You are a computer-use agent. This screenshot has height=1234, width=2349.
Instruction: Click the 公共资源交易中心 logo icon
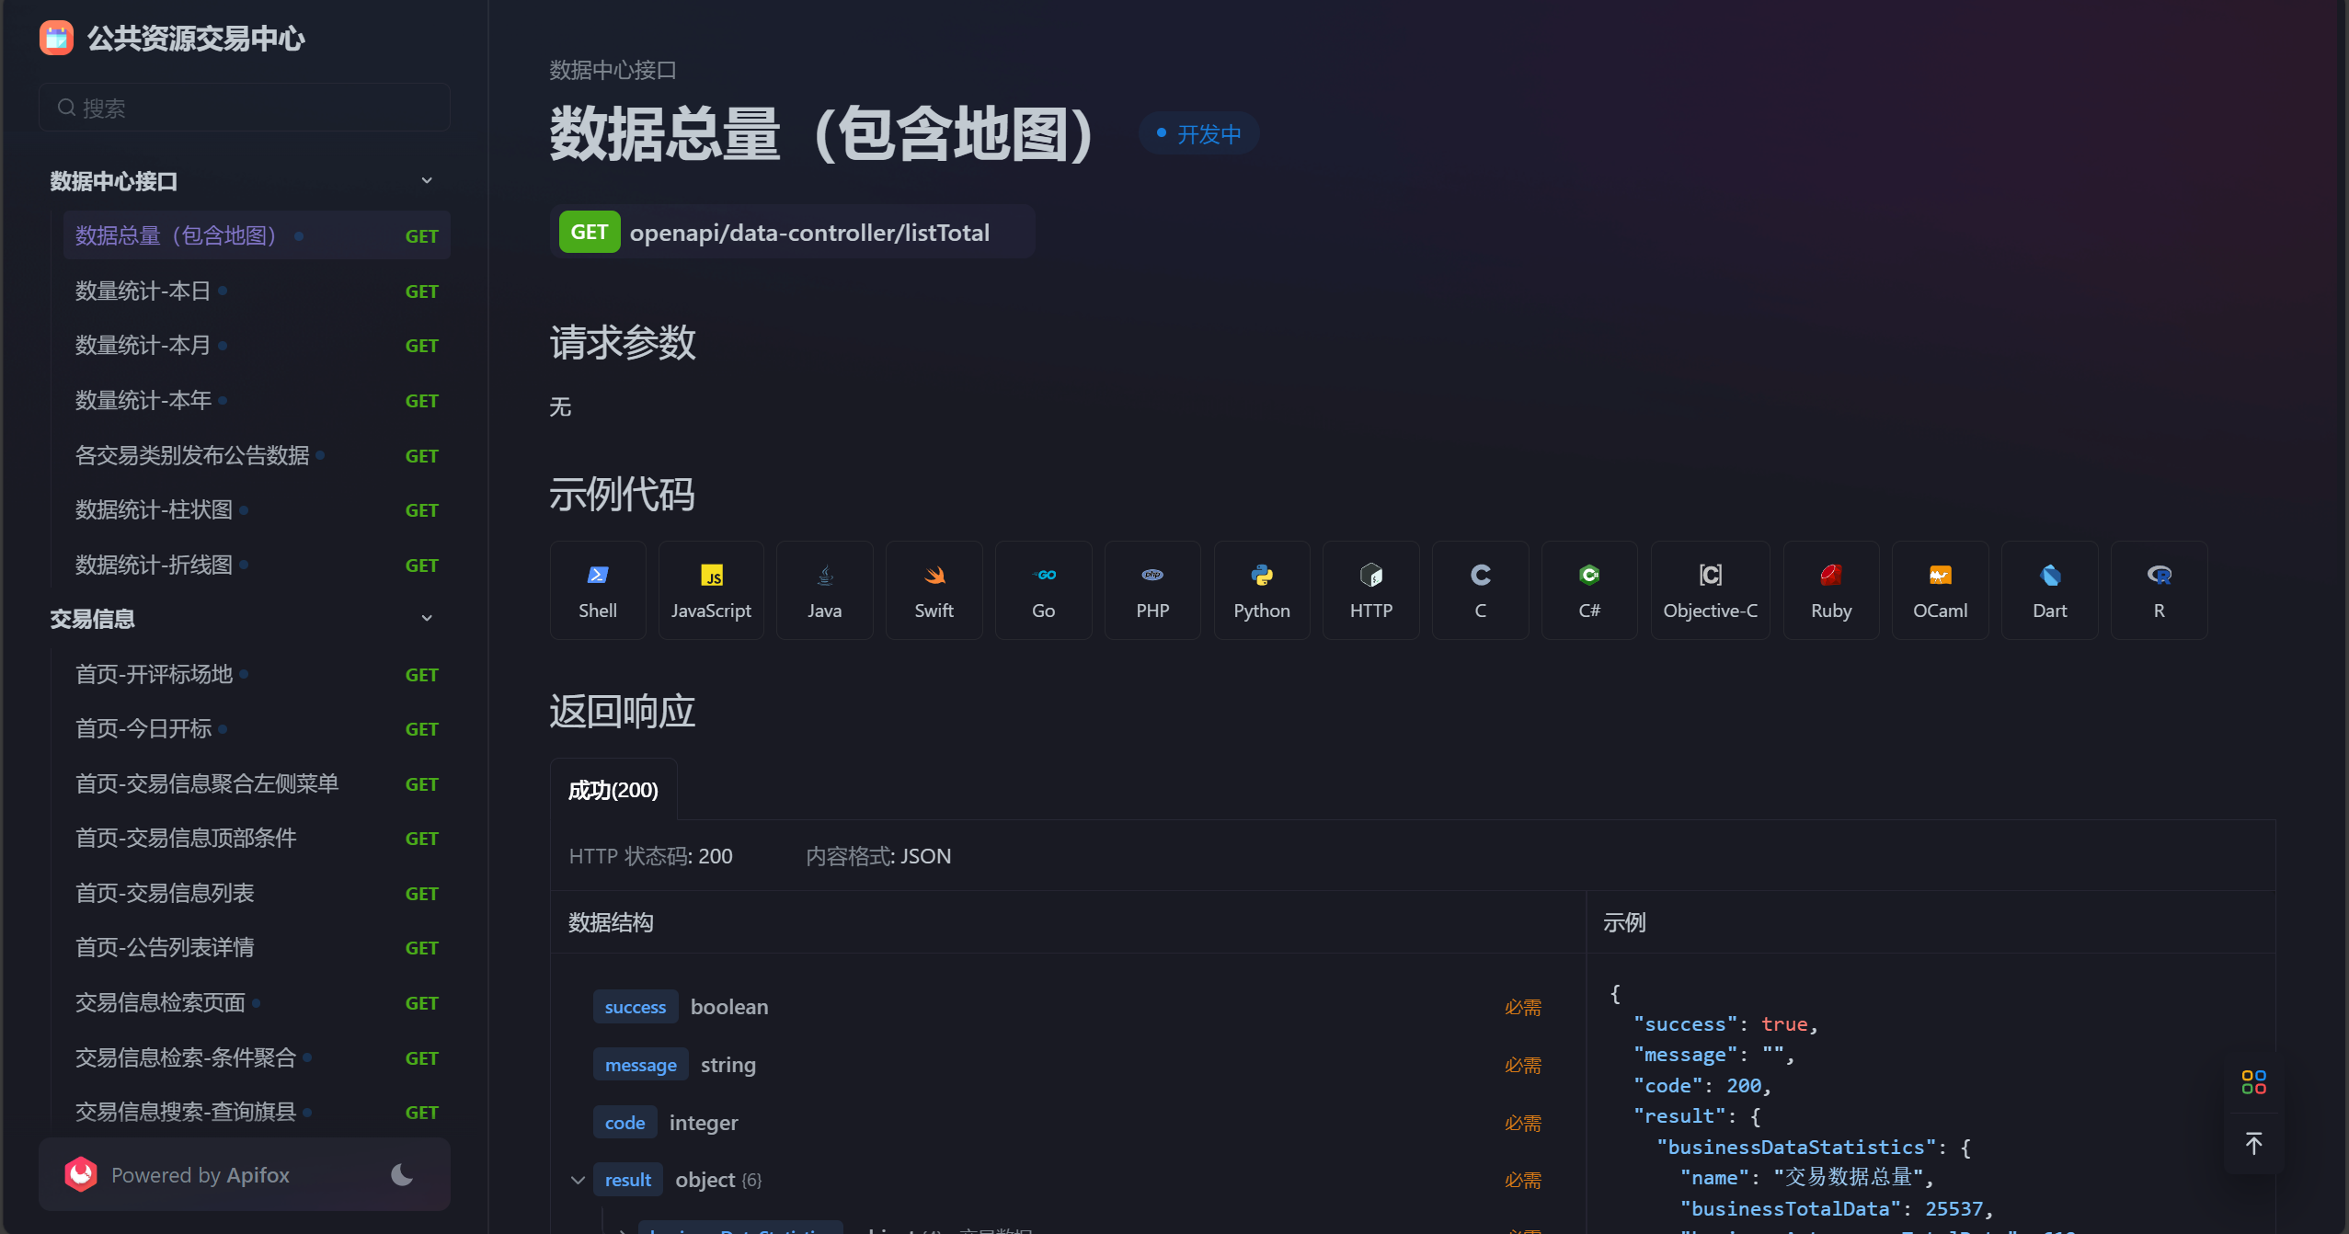57,38
